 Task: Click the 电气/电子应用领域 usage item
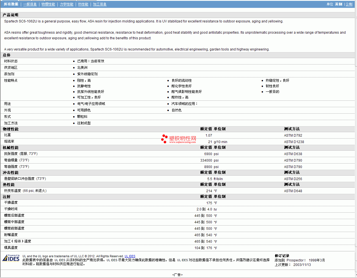(x=91, y=104)
